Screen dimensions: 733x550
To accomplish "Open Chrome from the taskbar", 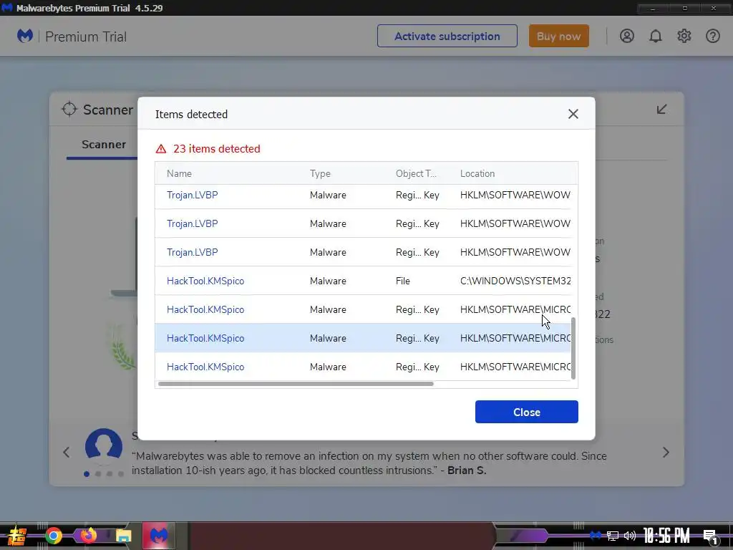I will tap(54, 536).
